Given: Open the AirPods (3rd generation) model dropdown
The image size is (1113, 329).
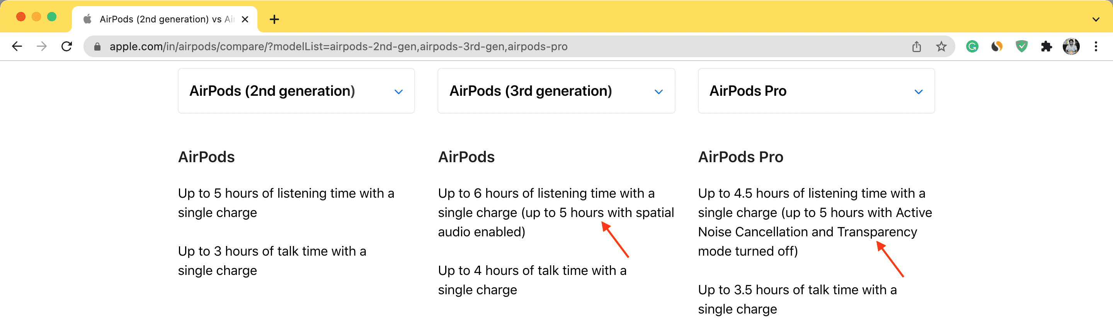Looking at the screenshot, I should [556, 91].
